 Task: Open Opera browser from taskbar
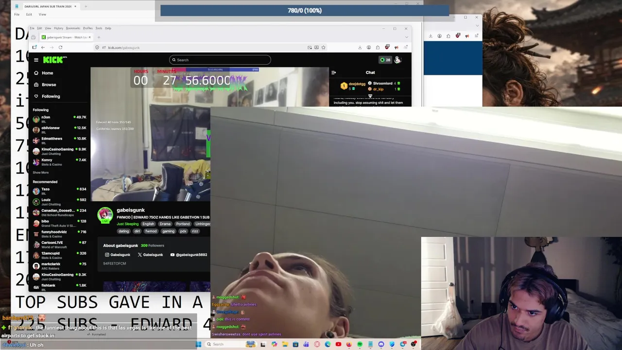(317, 344)
